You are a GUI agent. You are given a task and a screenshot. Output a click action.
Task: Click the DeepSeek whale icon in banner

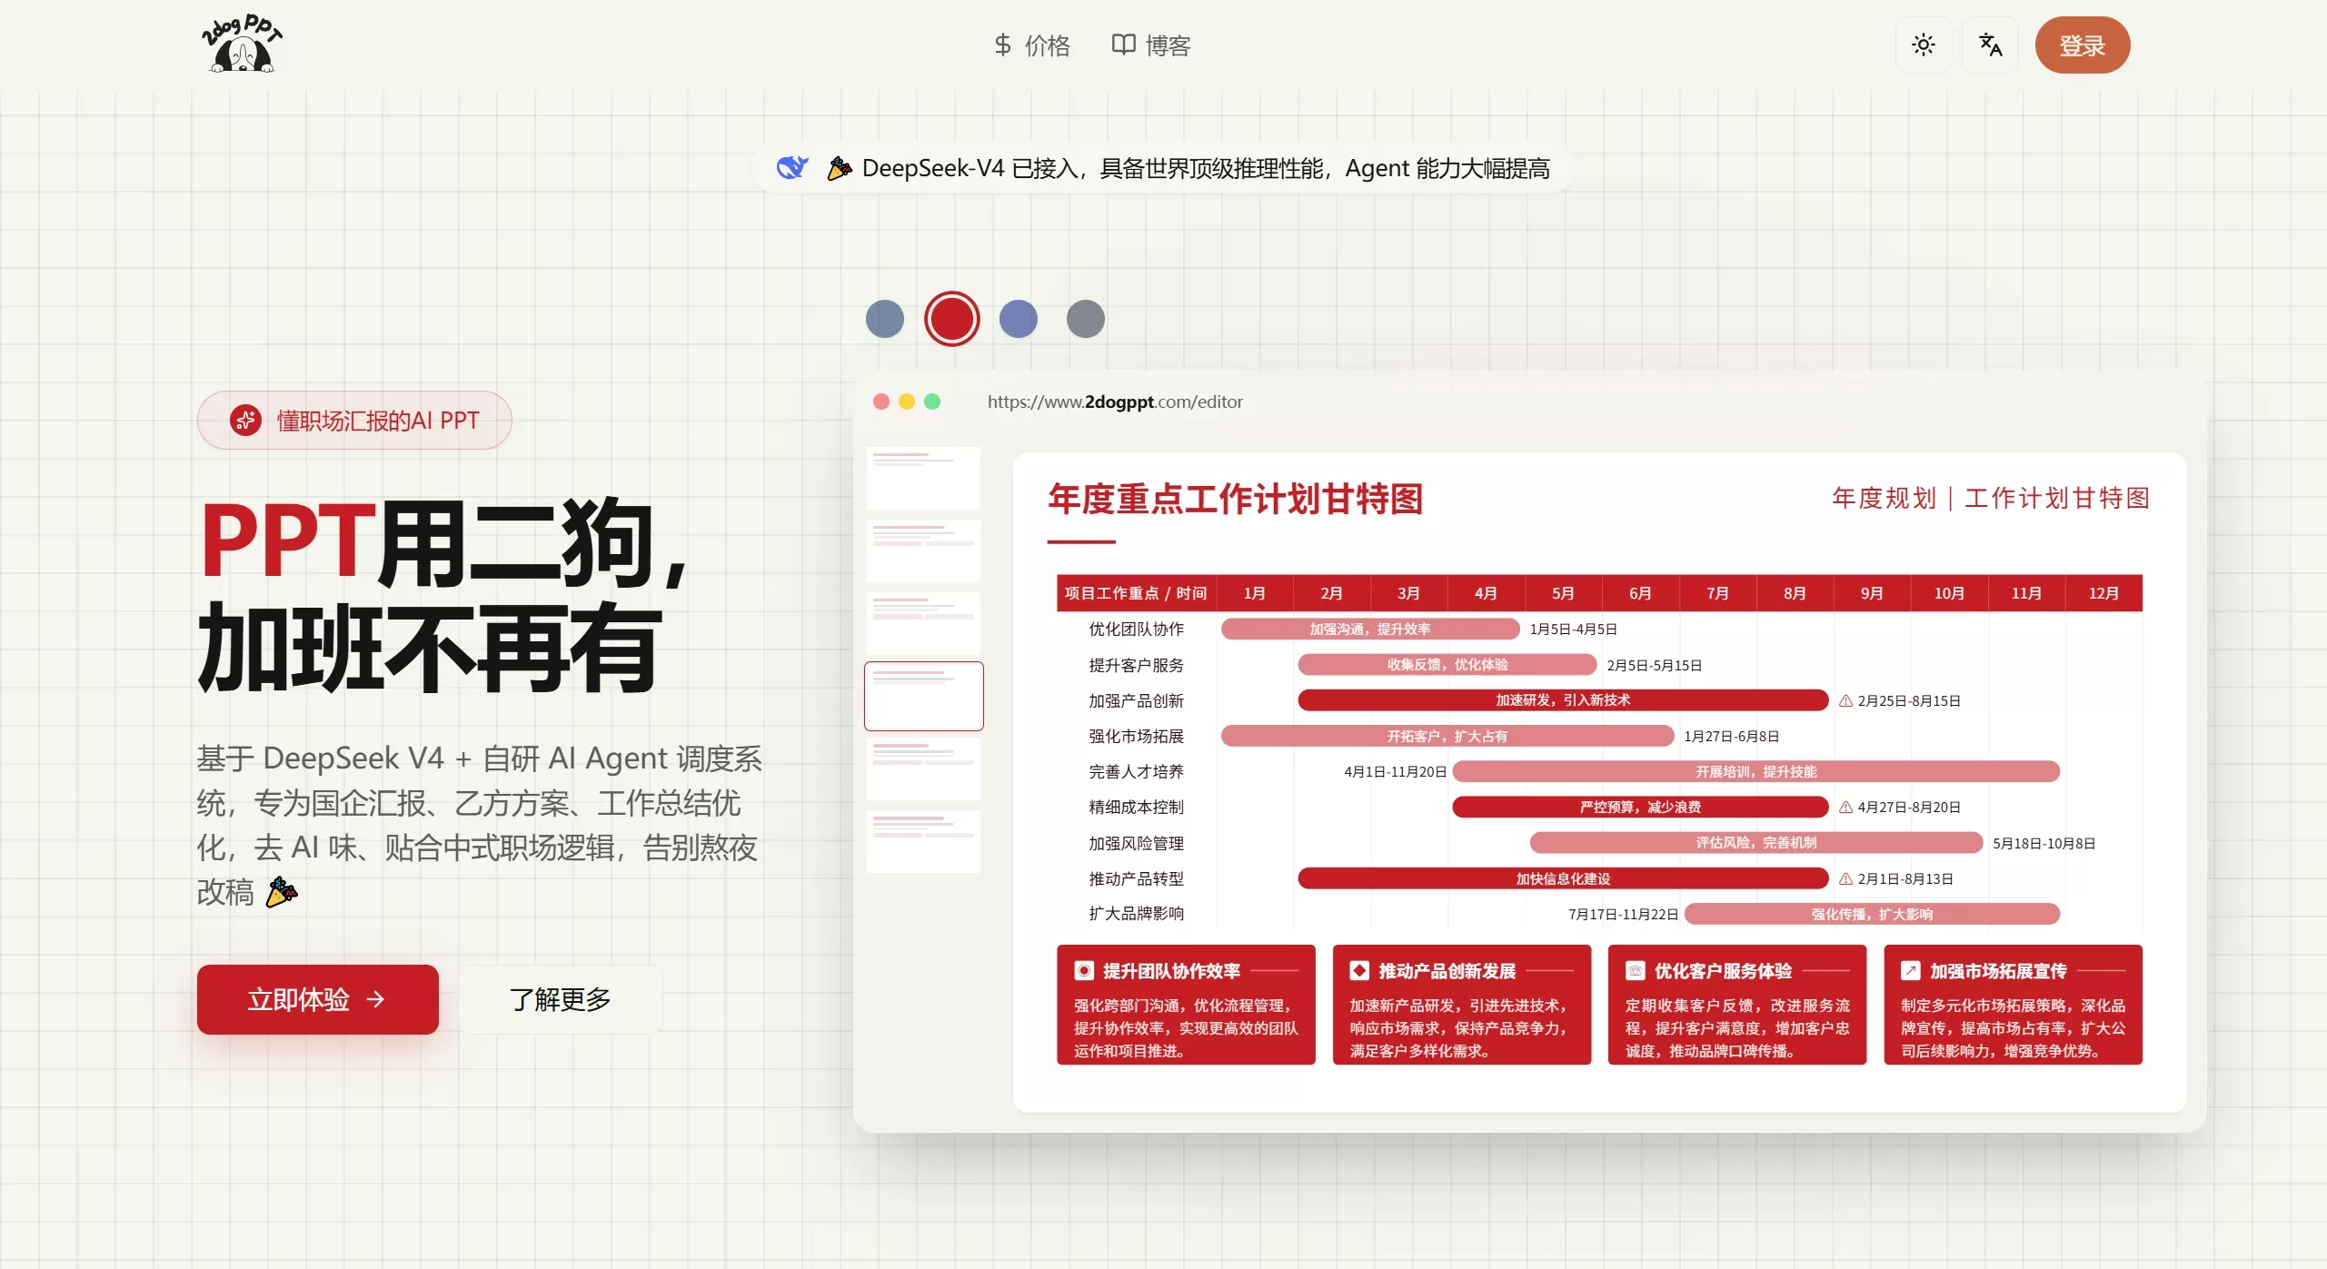[792, 167]
